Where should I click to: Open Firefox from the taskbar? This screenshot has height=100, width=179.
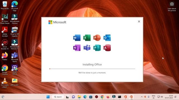108,97
